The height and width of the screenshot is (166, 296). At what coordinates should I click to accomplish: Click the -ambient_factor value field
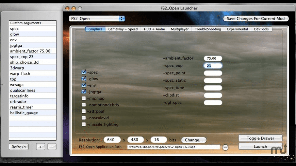(x=213, y=58)
